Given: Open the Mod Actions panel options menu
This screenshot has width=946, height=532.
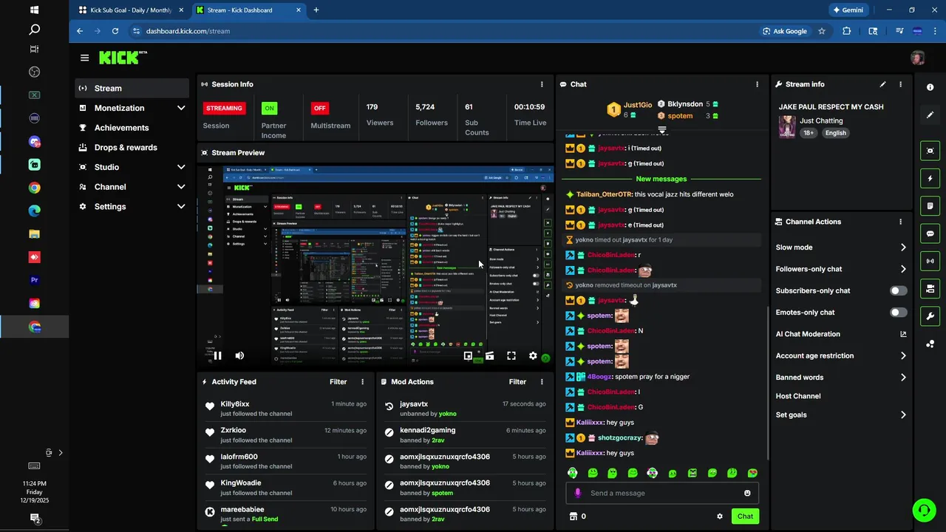Looking at the screenshot, I should [542, 382].
